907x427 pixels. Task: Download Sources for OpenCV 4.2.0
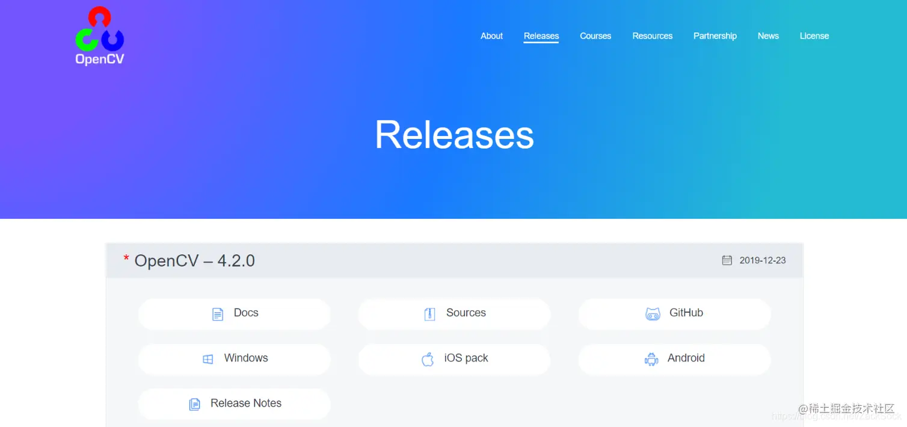(455, 314)
